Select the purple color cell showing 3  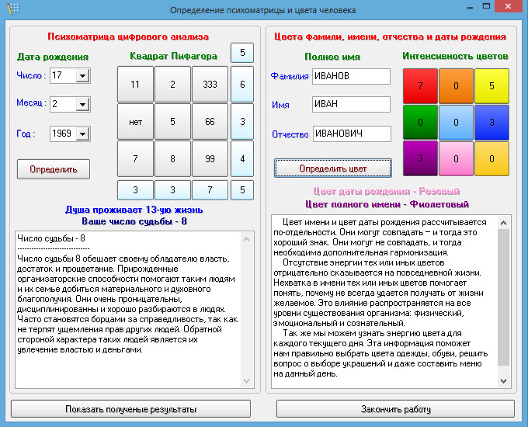pos(420,158)
